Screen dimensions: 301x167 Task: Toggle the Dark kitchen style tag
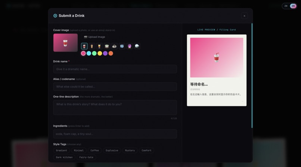64,157
